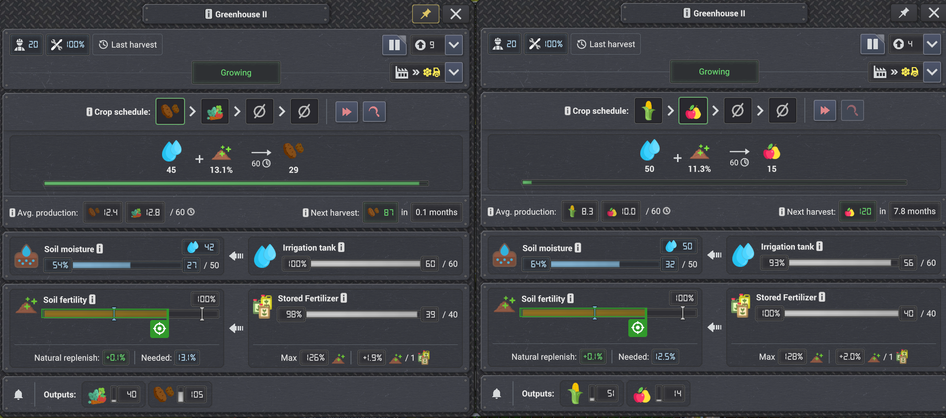Viewport: 946px width, 418px height.
Task: Open left greenhouse notification bell
Action: [x=18, y=395]
